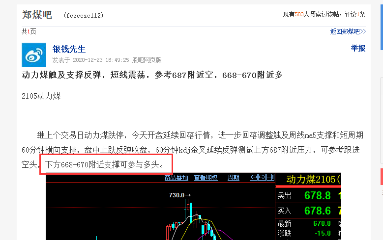The image size is (383, 240).
Task: Click the 买入 678.6 buy price row
Action: point(308,211)
